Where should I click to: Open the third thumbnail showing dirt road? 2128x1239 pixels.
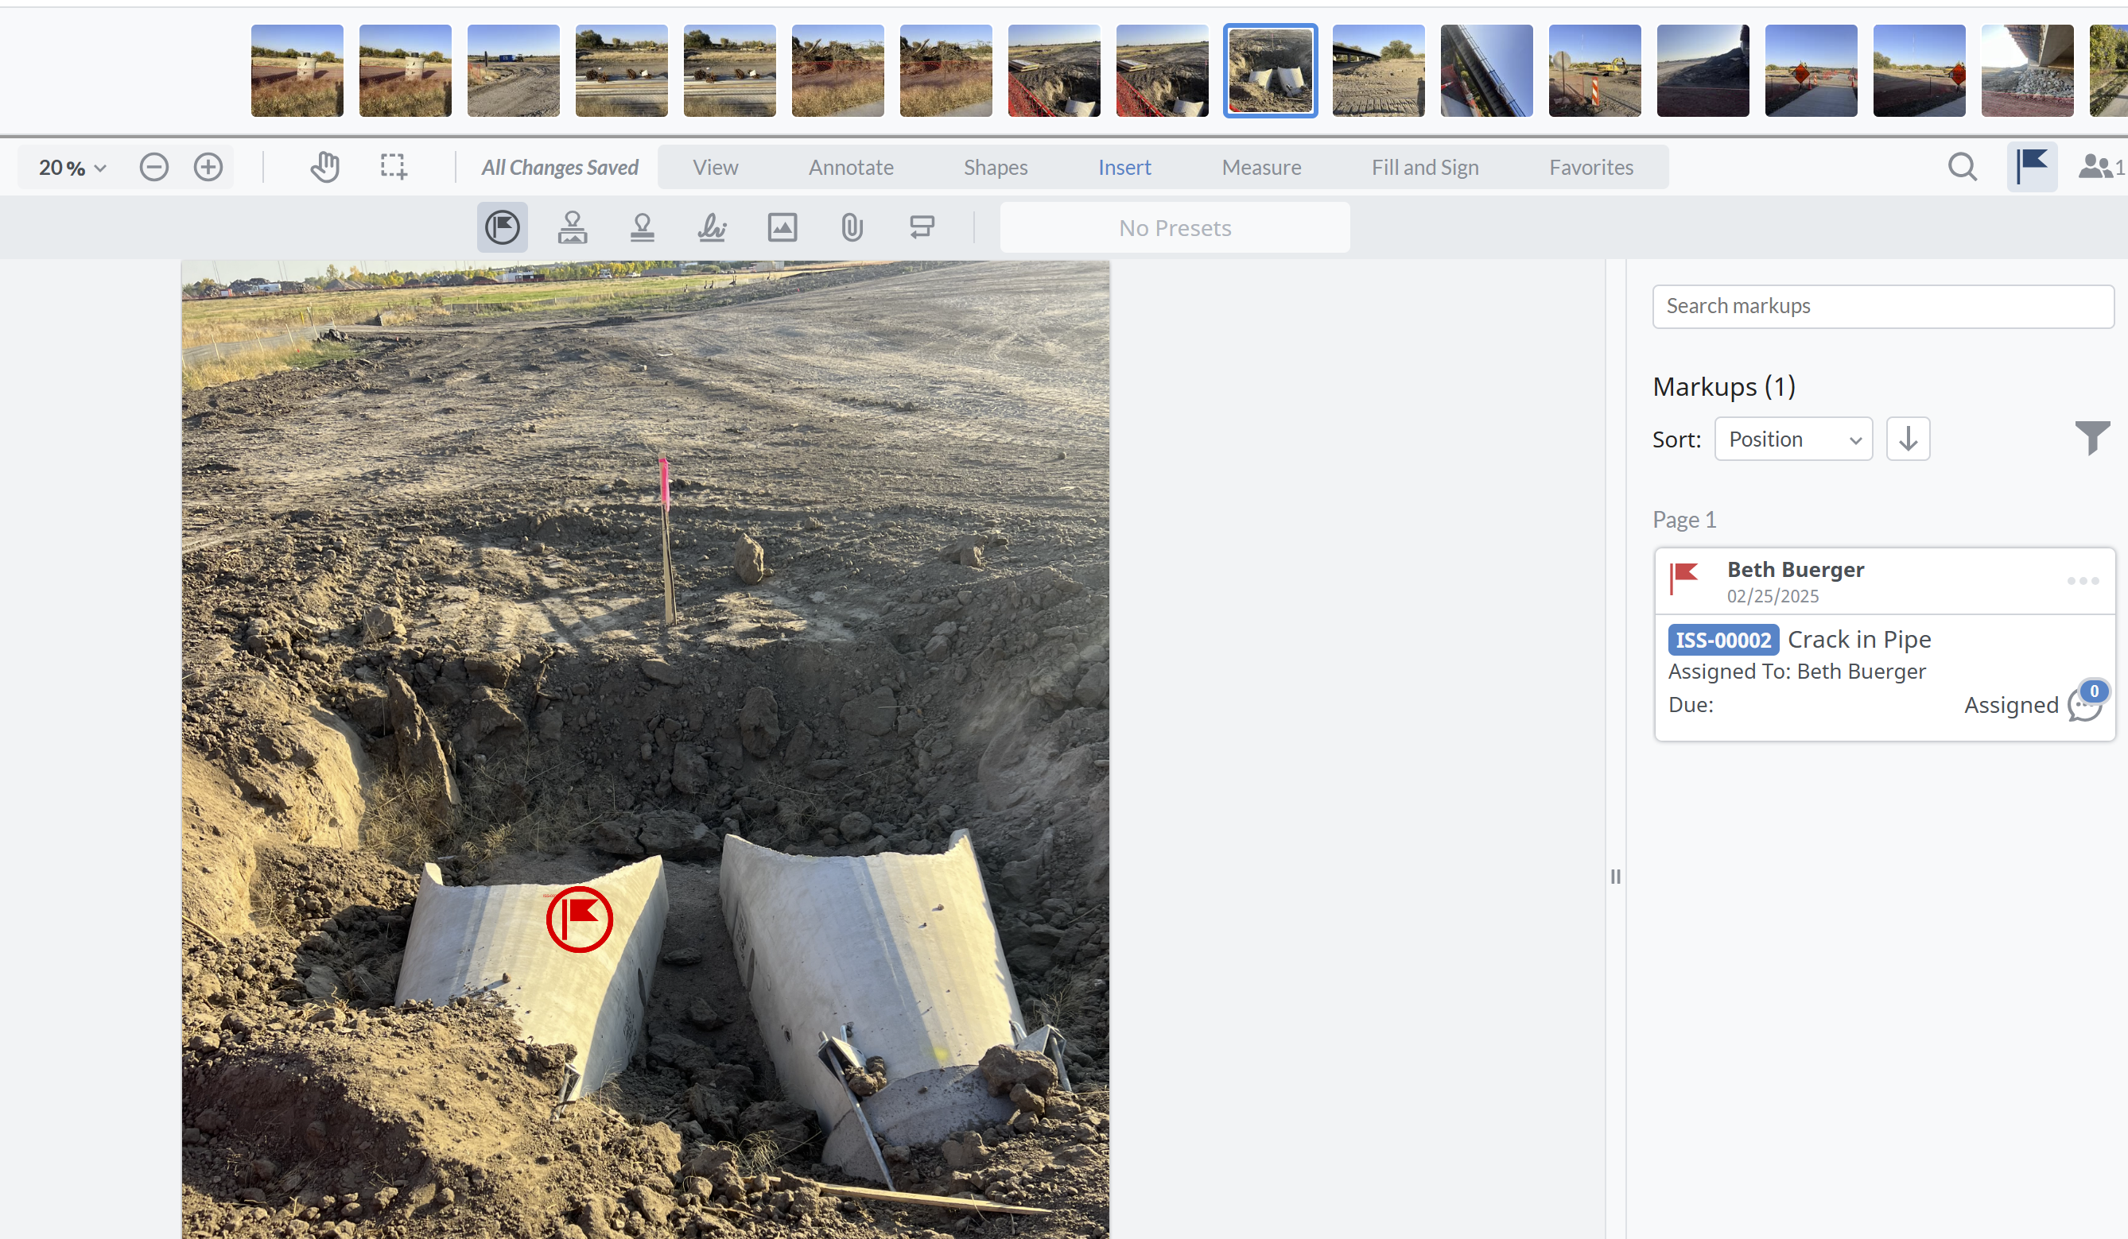tap(514, 70)
